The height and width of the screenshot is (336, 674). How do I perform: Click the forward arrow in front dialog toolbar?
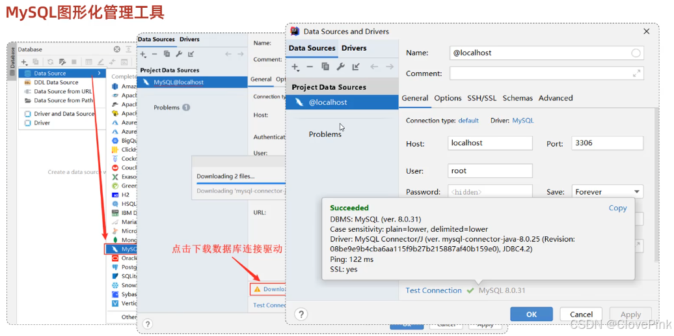point(390,66)
